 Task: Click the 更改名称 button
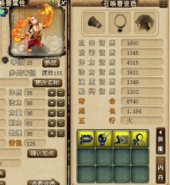(x=47, y=83)
